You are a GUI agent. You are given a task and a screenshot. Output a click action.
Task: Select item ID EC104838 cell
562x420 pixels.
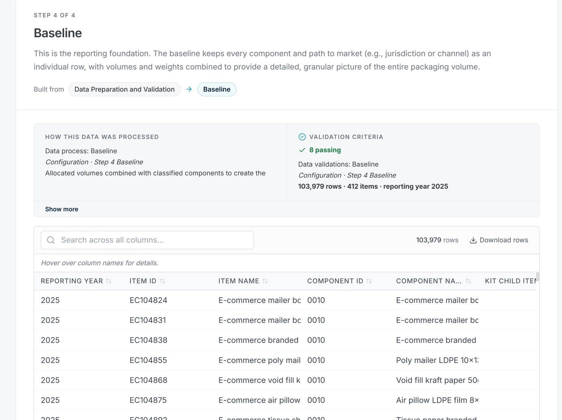click(149, 340)
